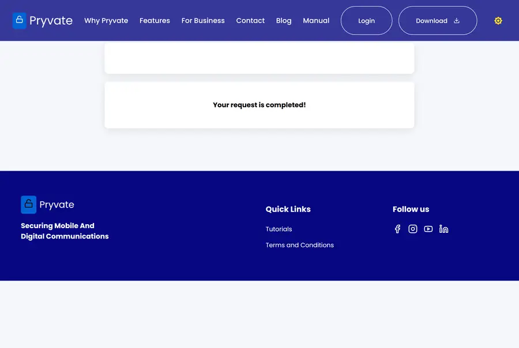Click the Download button
519x348 pixels.
(438, 21)
